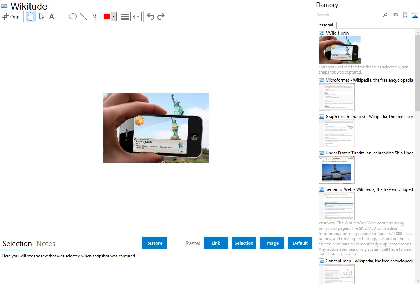Click the sidebar scrollbar thumb
Screen dimensions: 420x284
417,72
